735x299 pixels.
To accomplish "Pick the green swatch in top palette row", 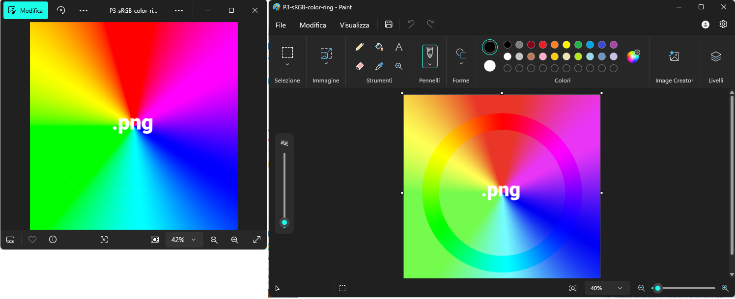I will (578, 45).
